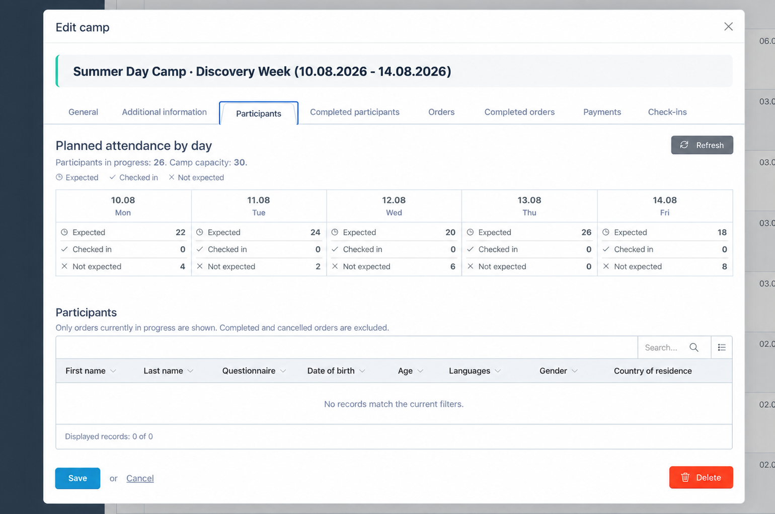Delete this camp
This screenshot has width=775, height=514.
[x=701, y=477]
